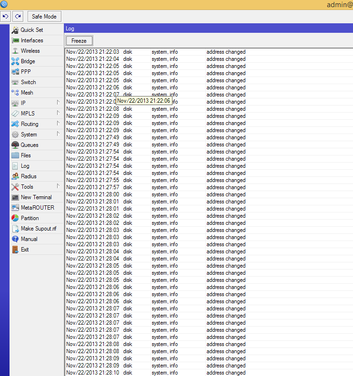Screen dimensions: 353x376
Task: Open the Partition menu label
Action: 30,218
